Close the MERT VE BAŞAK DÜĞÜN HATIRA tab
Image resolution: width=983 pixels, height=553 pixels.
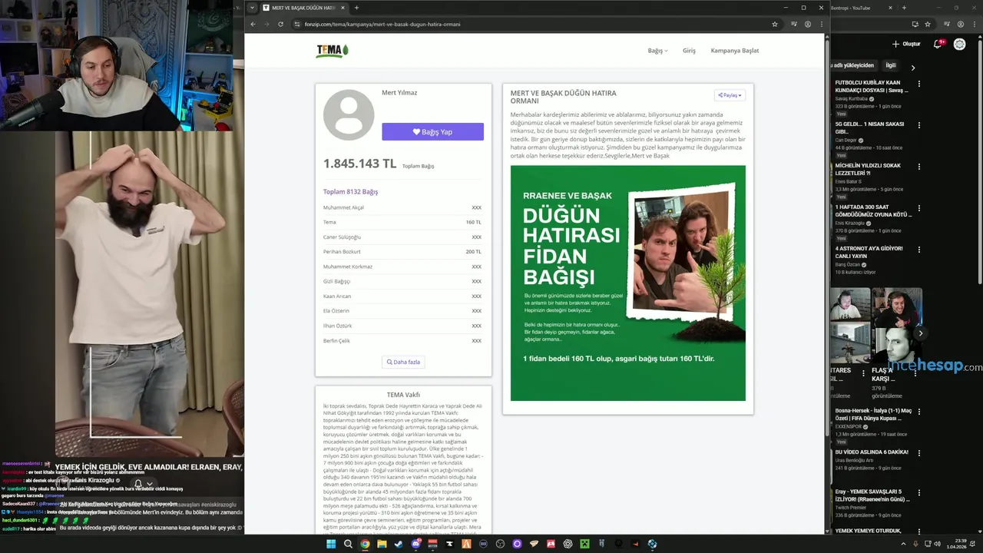tap(343, 8)
